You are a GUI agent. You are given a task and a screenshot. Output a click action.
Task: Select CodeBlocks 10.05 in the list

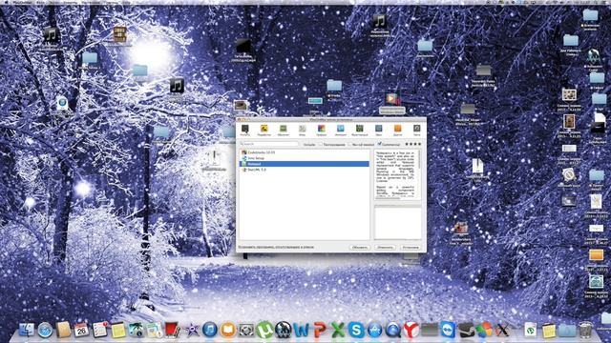pyautogui.click(x=304, y=152)
